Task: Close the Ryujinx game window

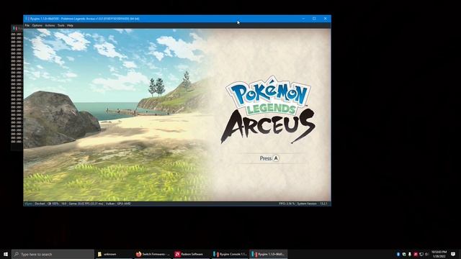Action: [325, 19]
